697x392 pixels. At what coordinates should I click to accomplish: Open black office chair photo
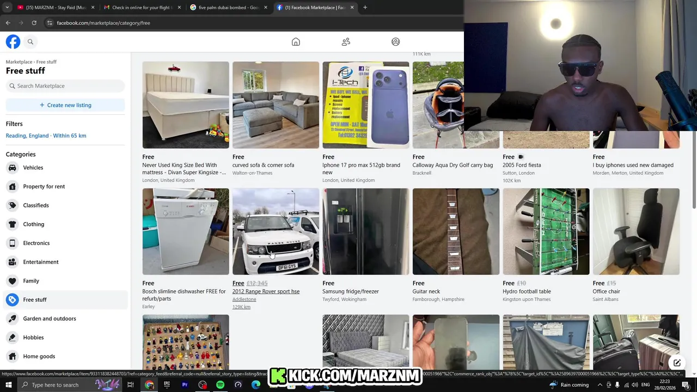pos(636,231)
